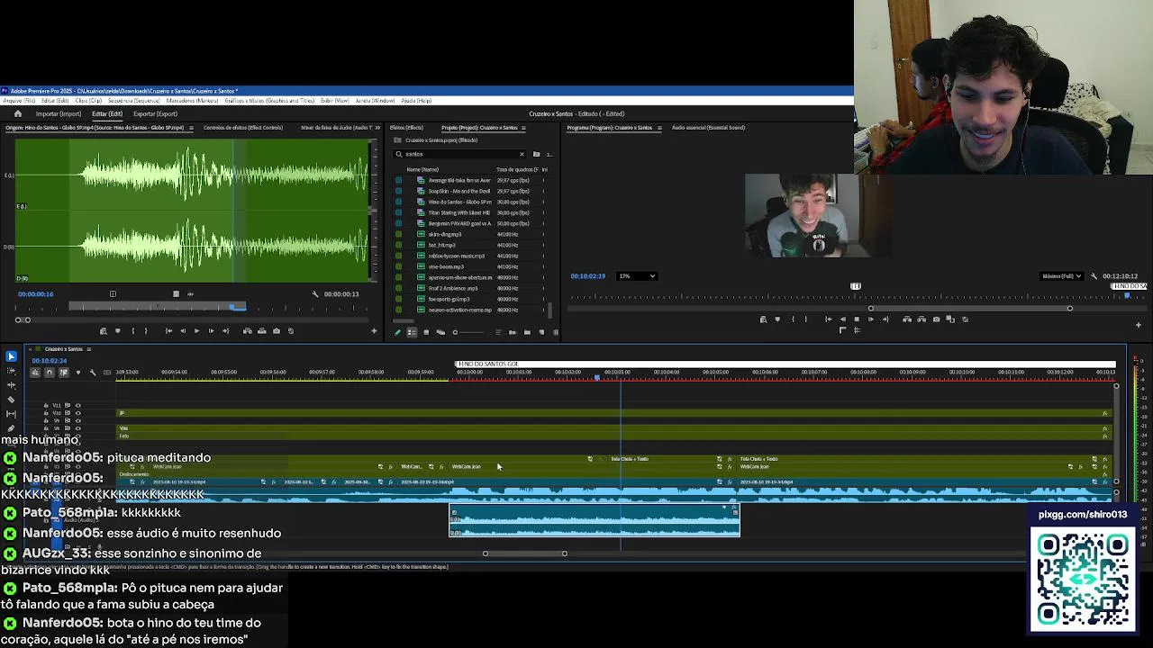The height and width of the screenshot is (648, 1153).
Task: Click Overwrite button in Source monitor
Action: (x=262, y=331)
